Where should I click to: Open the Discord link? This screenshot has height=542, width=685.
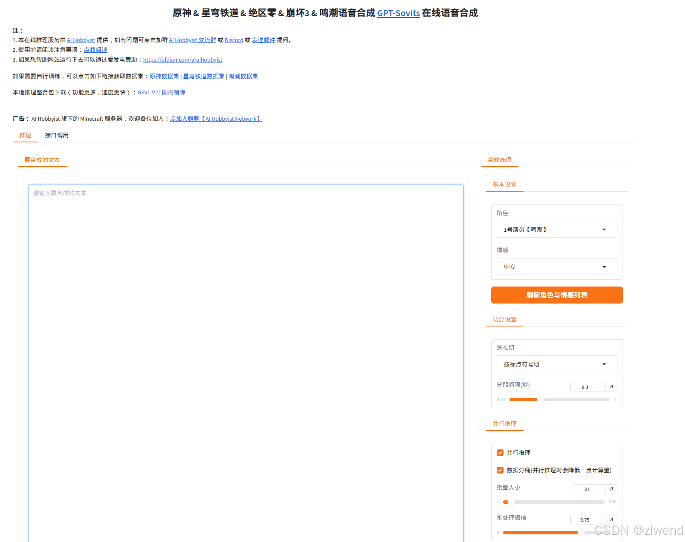tap(234, 40)
